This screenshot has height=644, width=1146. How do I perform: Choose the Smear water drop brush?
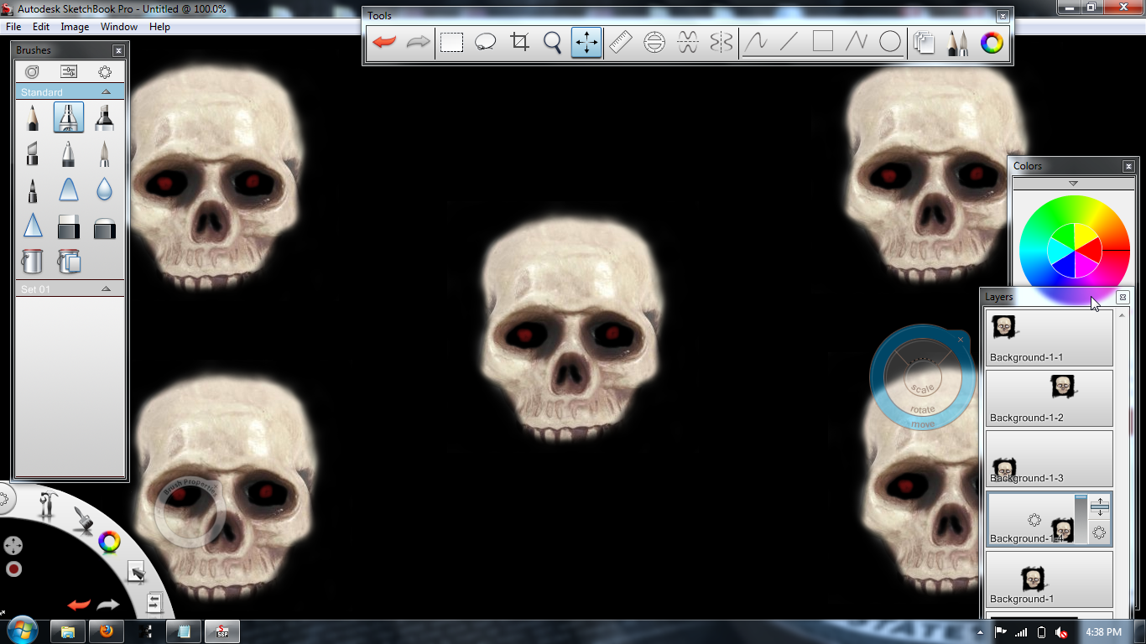click(x=104, y=190)
